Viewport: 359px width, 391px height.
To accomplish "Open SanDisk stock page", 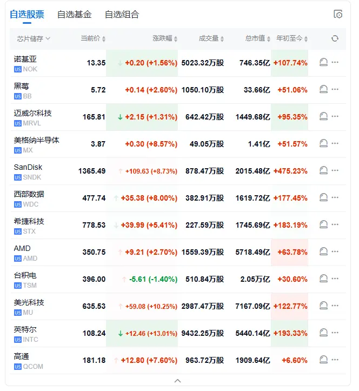I will click(x=28, y=167).
